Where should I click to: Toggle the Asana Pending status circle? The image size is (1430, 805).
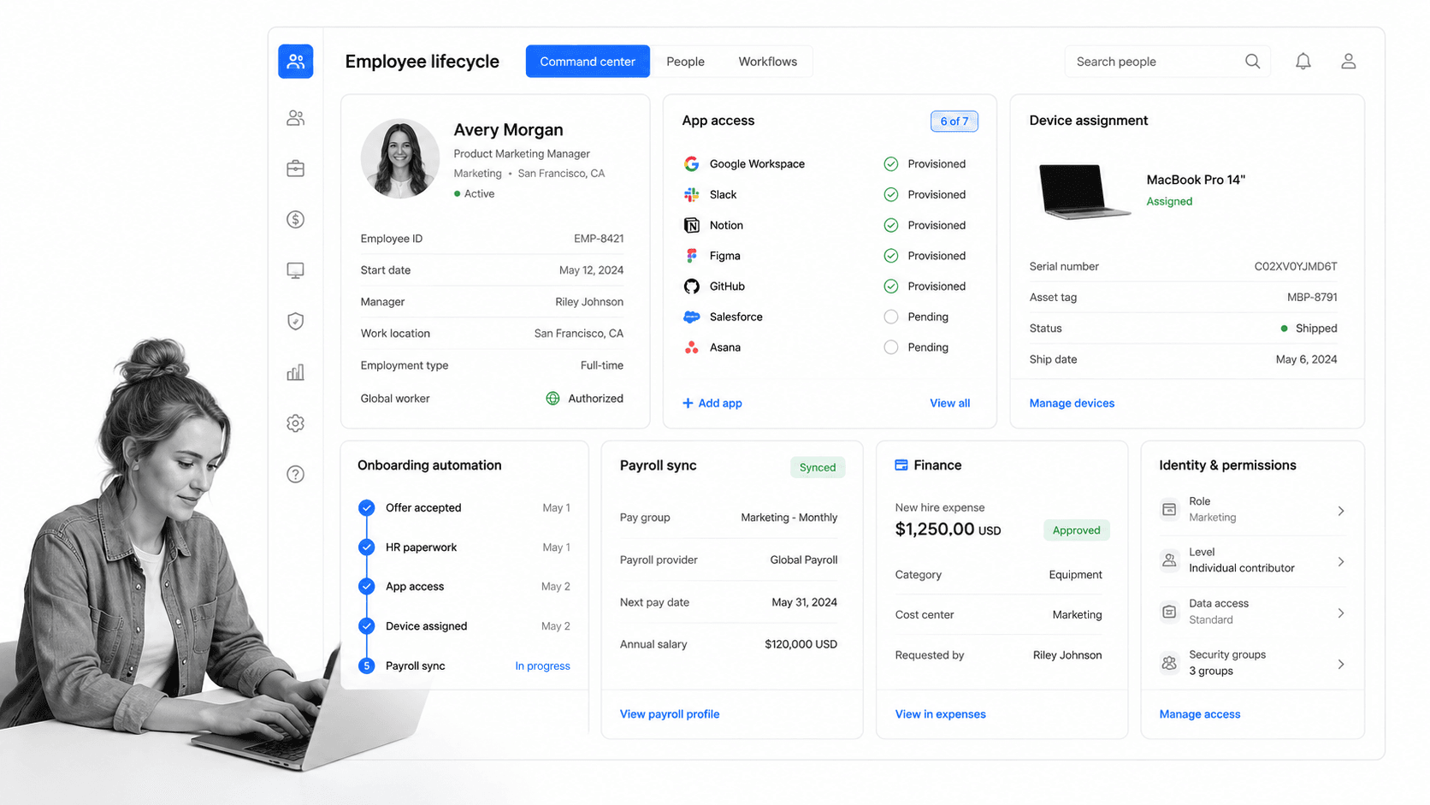click(x=890, y=347)
